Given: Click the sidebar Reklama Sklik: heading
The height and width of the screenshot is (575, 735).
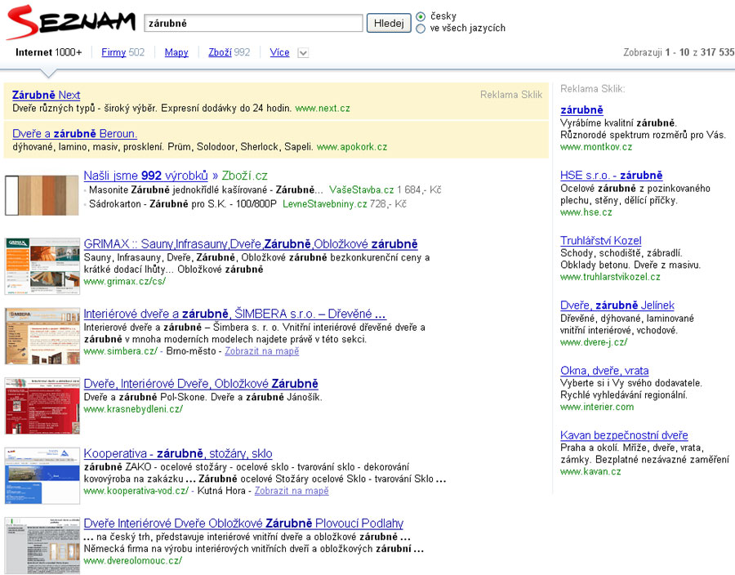Looking at the screenshot, I should click(593, 88).
